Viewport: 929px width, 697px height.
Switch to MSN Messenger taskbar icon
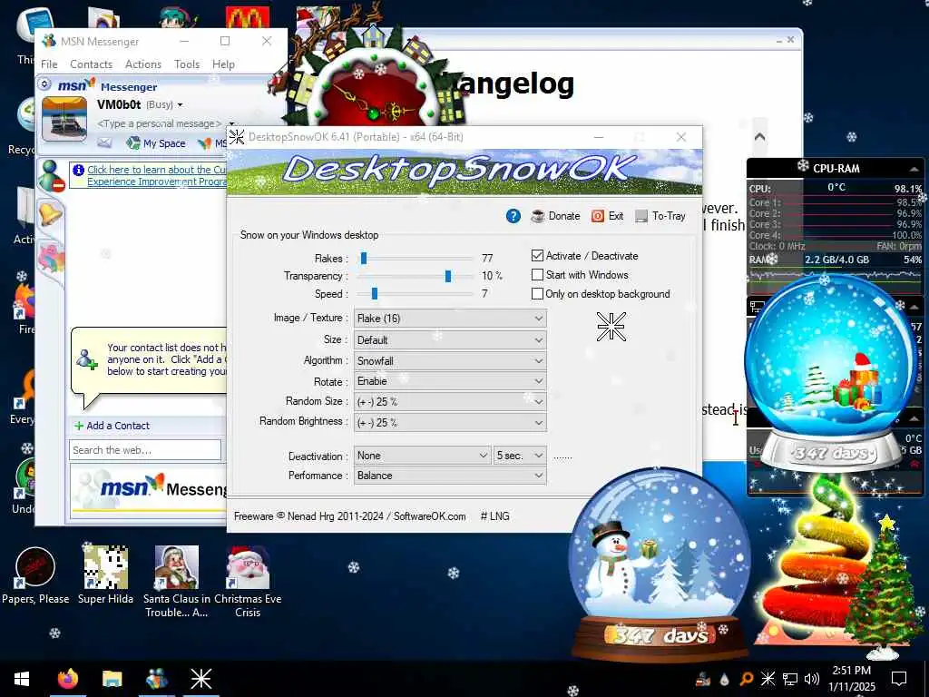[x=156, y=679]
